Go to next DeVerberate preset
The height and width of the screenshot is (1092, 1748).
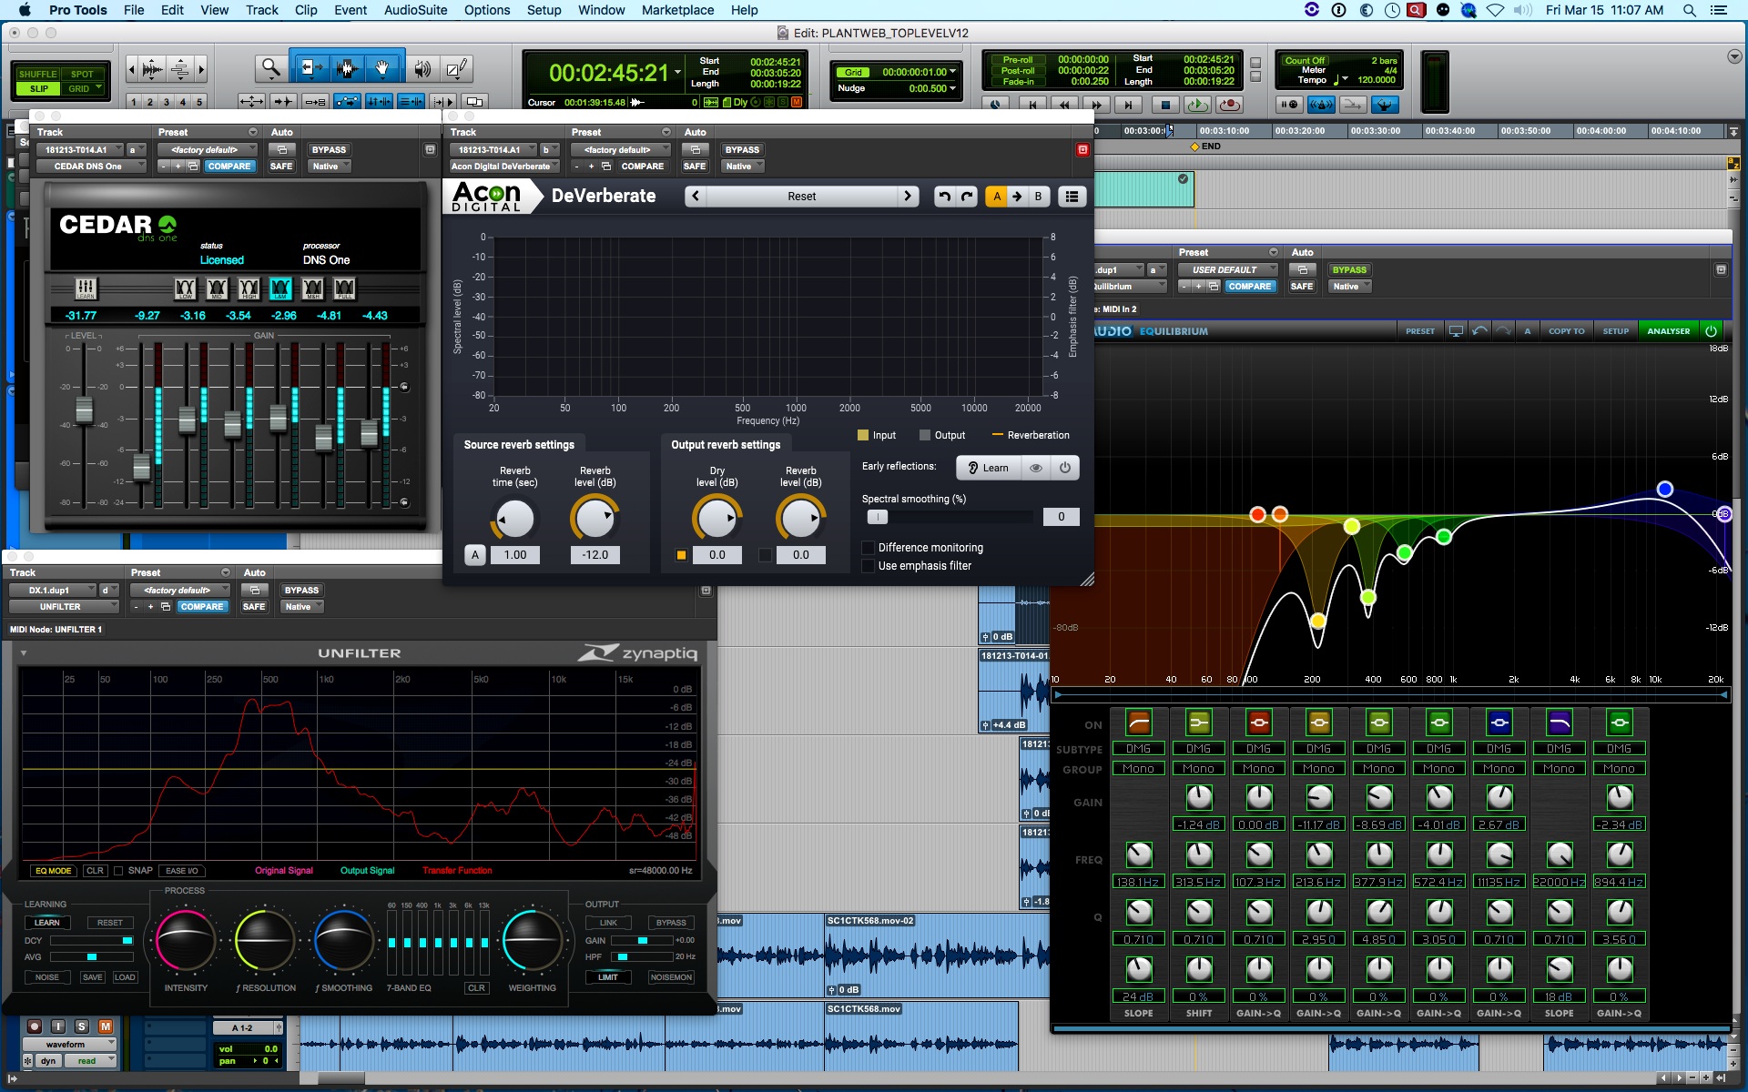(907, 196)
